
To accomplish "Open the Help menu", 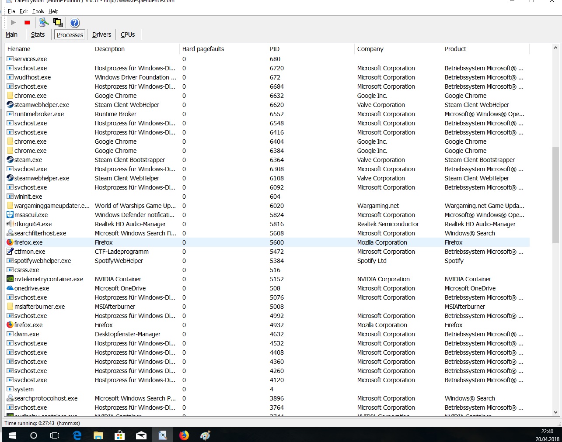I will click(x=53, y=11).
